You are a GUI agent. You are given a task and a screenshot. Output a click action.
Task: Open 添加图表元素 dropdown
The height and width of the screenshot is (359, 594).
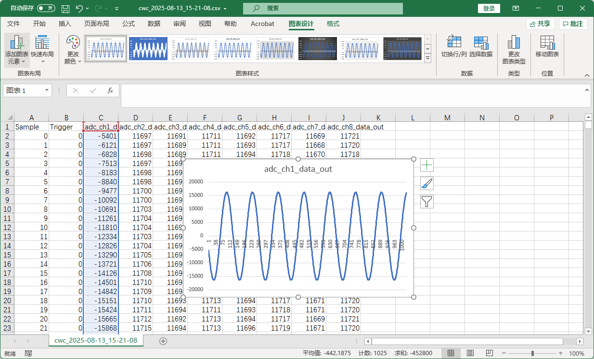[x=17, y=50]
